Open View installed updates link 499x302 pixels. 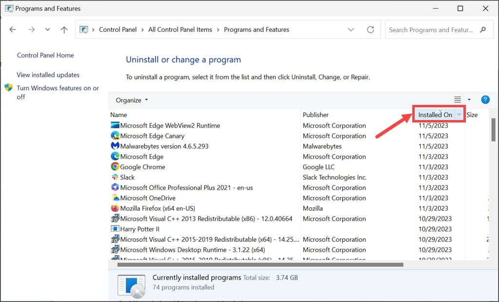pyautogui.click(x=48, y=75)
